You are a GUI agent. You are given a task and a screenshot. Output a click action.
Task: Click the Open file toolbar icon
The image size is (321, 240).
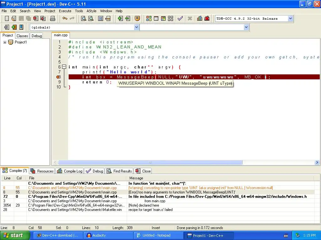click(14, 18)
